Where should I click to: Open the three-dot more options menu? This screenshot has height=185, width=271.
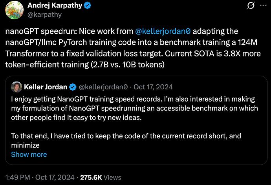pyautogui.click(x=262, y=6)
